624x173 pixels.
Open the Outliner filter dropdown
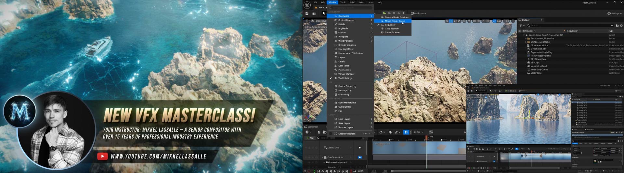[x=521, y=25]
